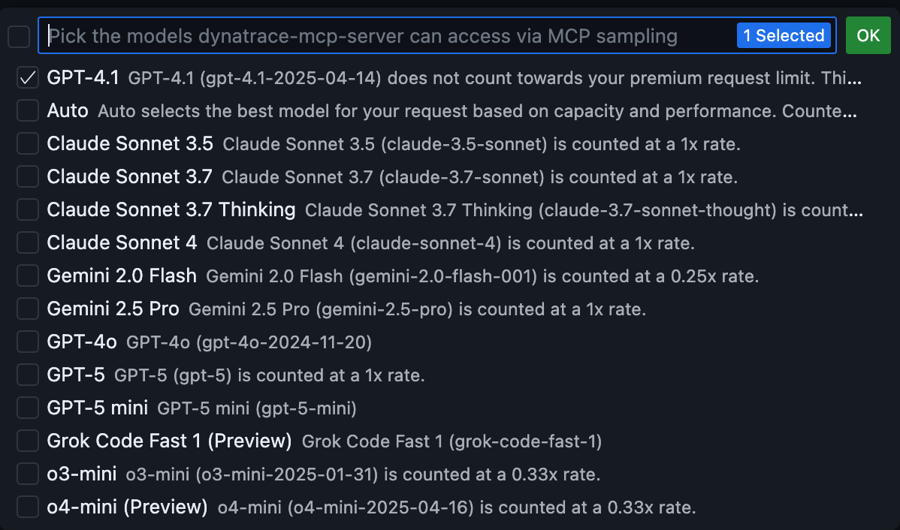Enable the Claude Sonnet 4 checkbox
The image size is (900, 530).
point(28,243)
